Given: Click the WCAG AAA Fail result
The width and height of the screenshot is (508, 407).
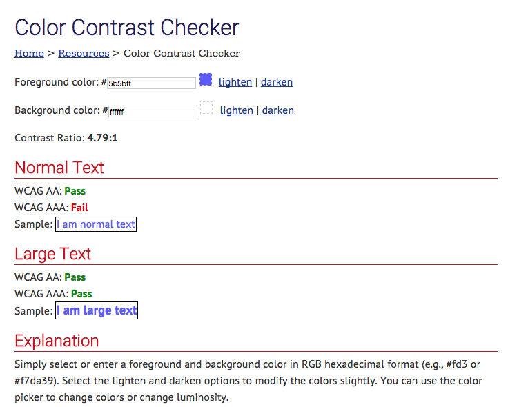Looking at the screenshot, I should pos(79,207).
